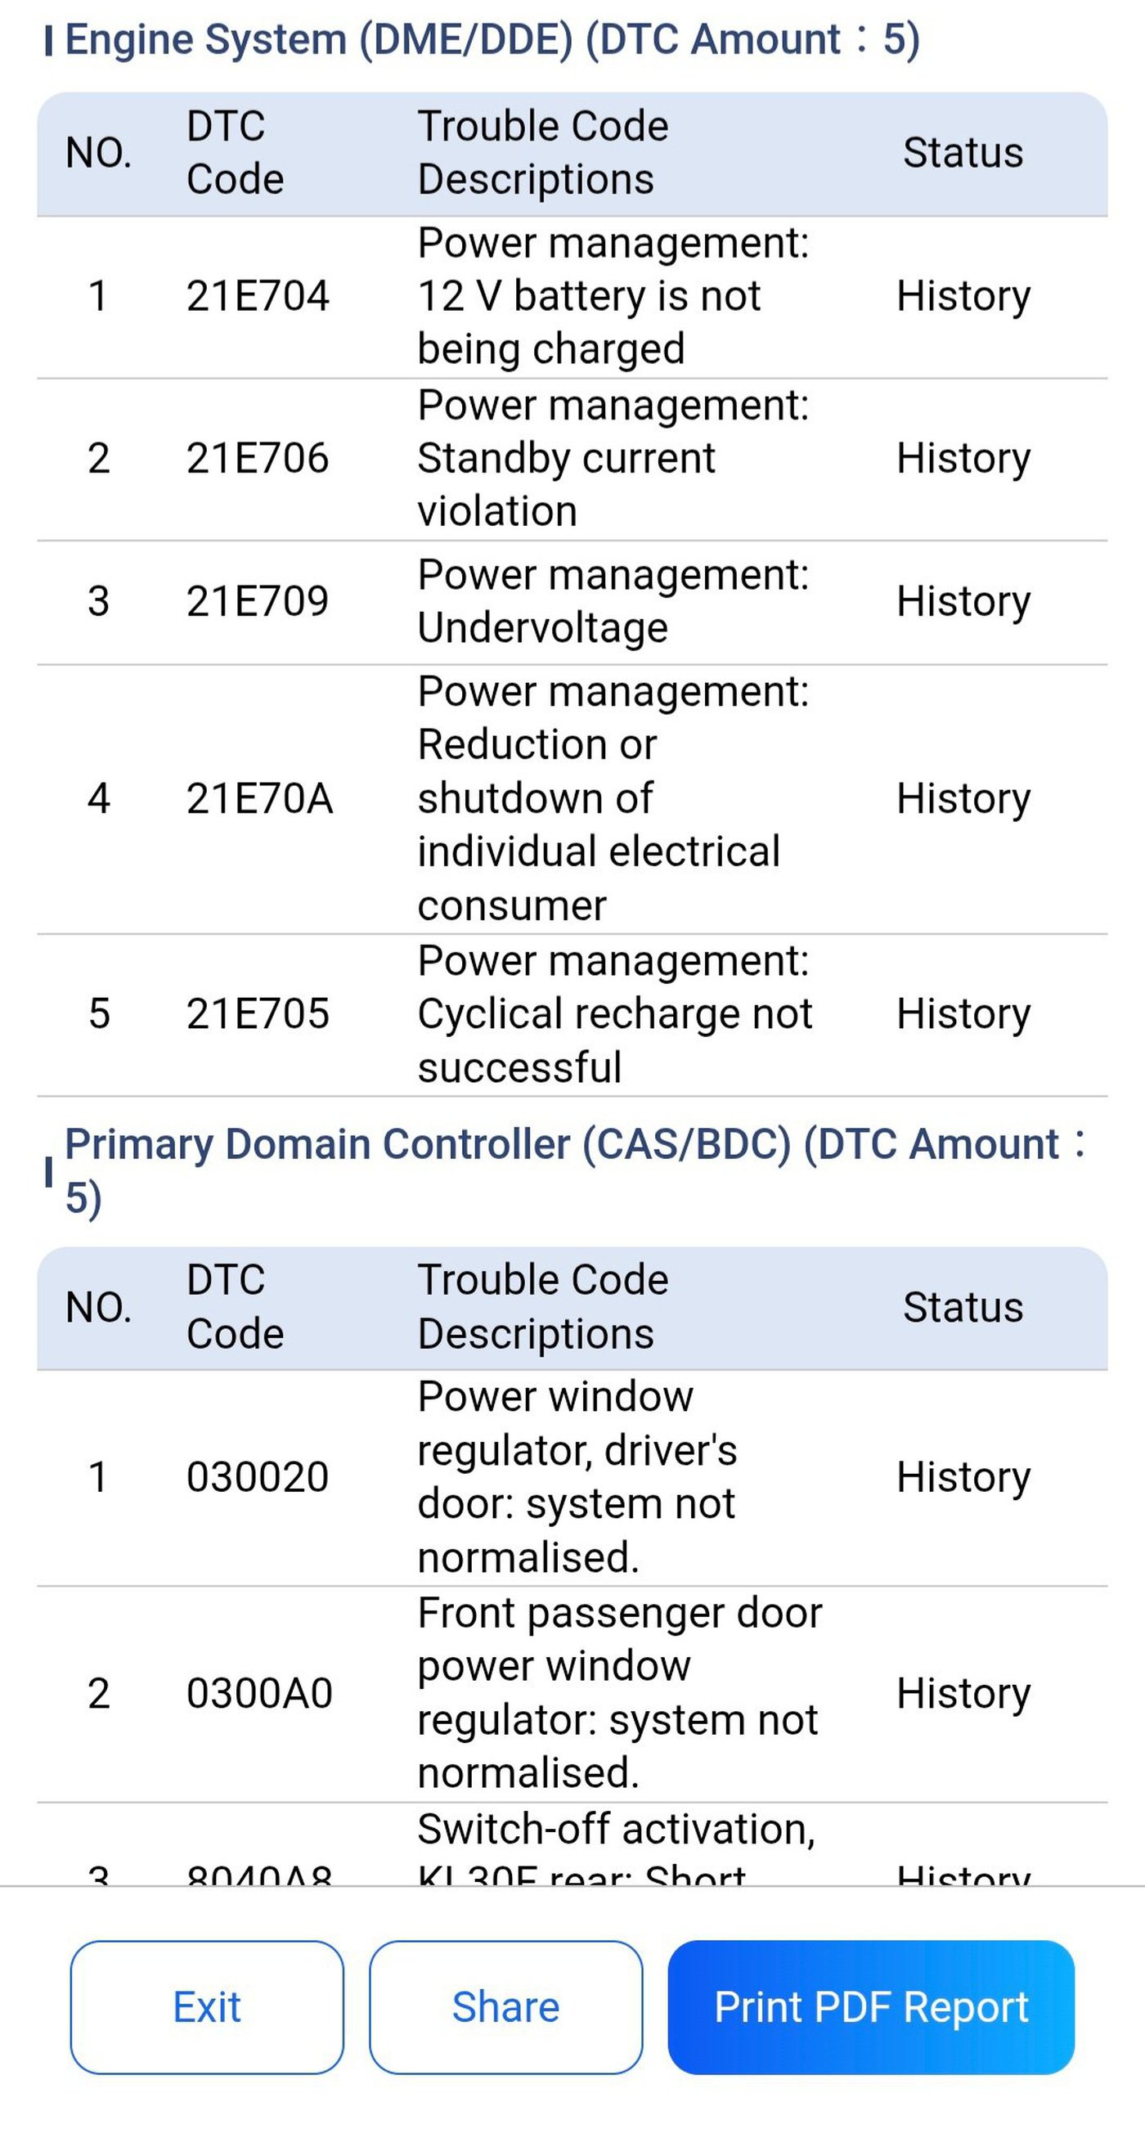This screenshot has width=1145, height=2129.
Task: Open the Power management Undervoltage description
Action: 613,601
